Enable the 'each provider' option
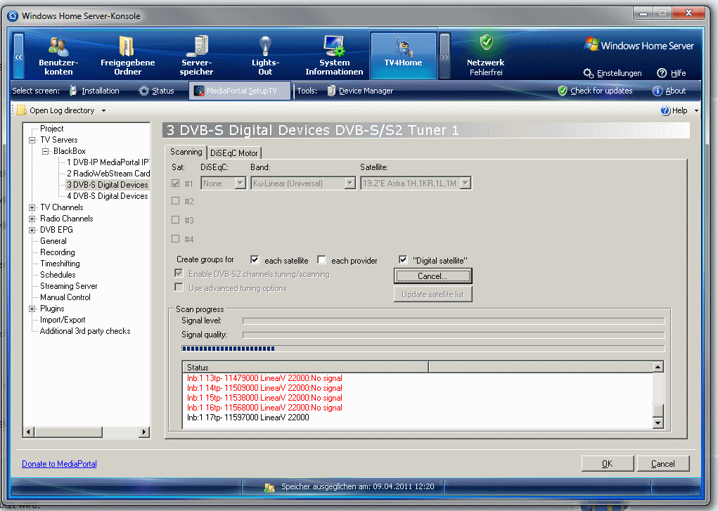This screenshot has width=718, height=511. (321, 259)
